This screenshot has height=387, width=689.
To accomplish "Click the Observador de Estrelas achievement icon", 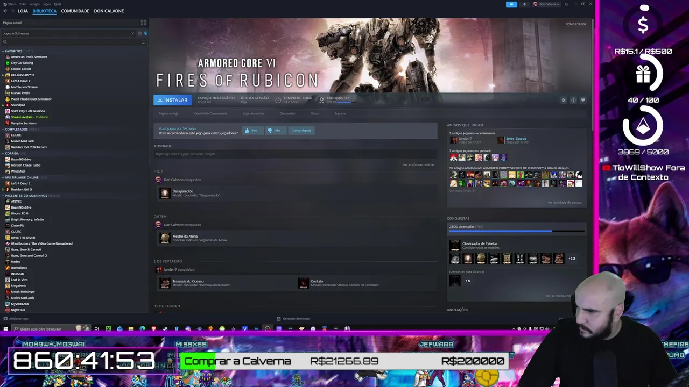I will (455, 246).
